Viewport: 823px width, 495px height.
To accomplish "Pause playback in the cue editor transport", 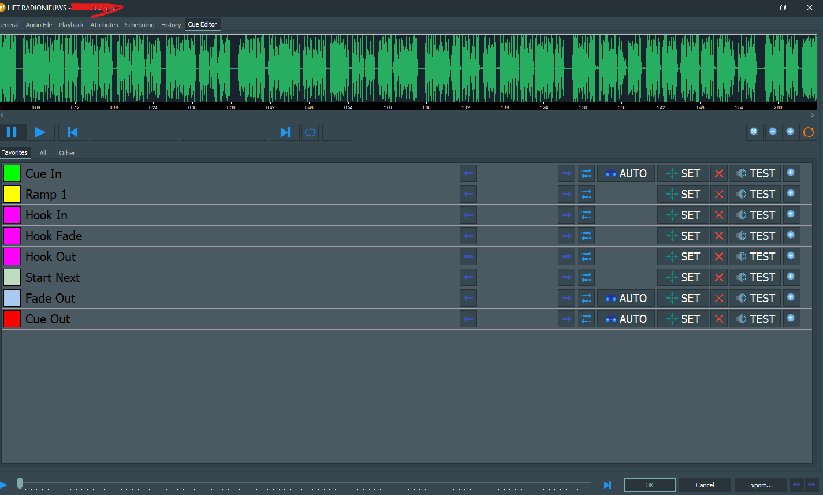I will [x=12, y=132].
